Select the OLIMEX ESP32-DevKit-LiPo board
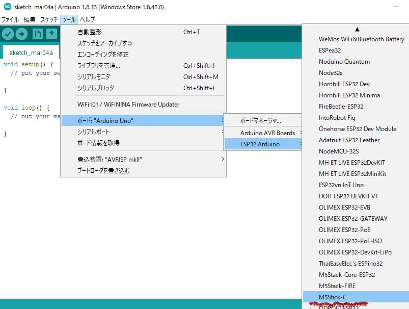This screenshot has width=409, height=309. tap(356, 252)
